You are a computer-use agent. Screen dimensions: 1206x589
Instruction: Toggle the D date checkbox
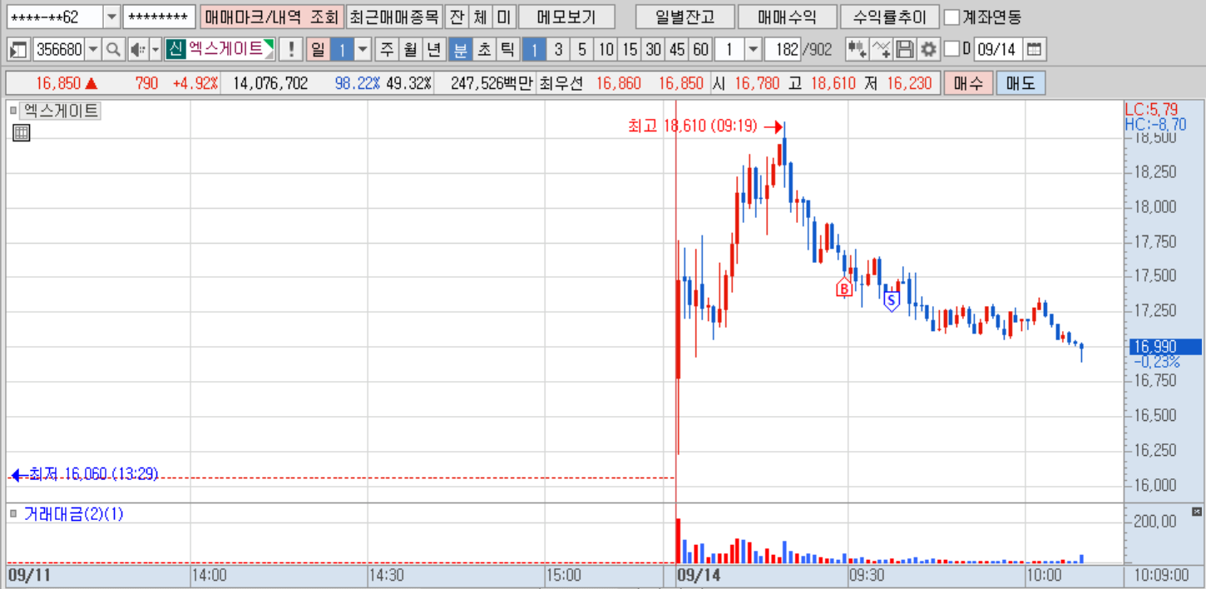coord(952,50)
